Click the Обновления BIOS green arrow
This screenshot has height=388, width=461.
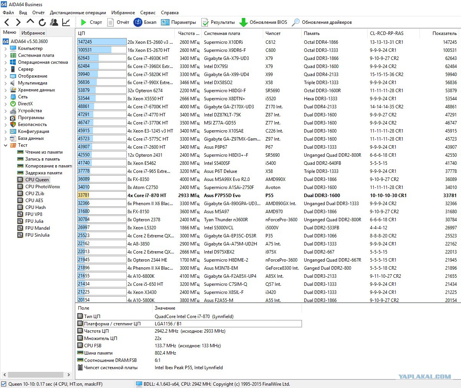(243, 22)
